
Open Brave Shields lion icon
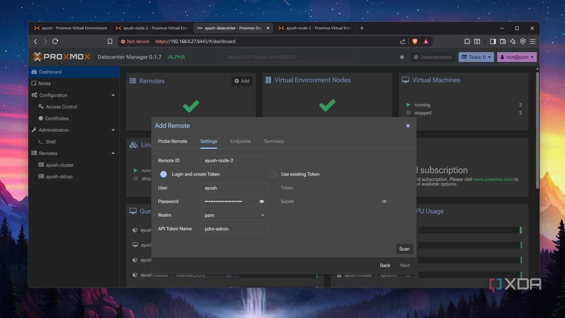pyautogui.click(x=415, y=41)
